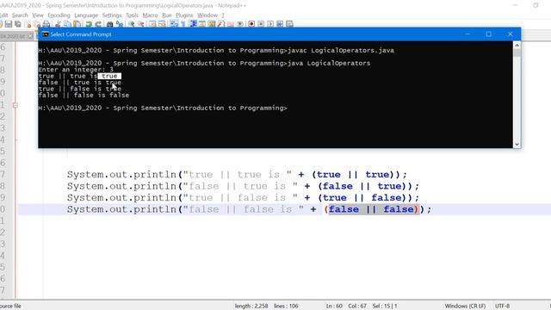Viewport: 551px width, 310px height.
Task: Toggle the Indent Guide toolbar icon
Action: click(193, 24)
